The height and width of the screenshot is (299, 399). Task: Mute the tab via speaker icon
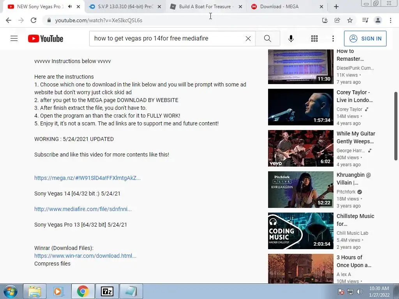click(x=70, y=7)
